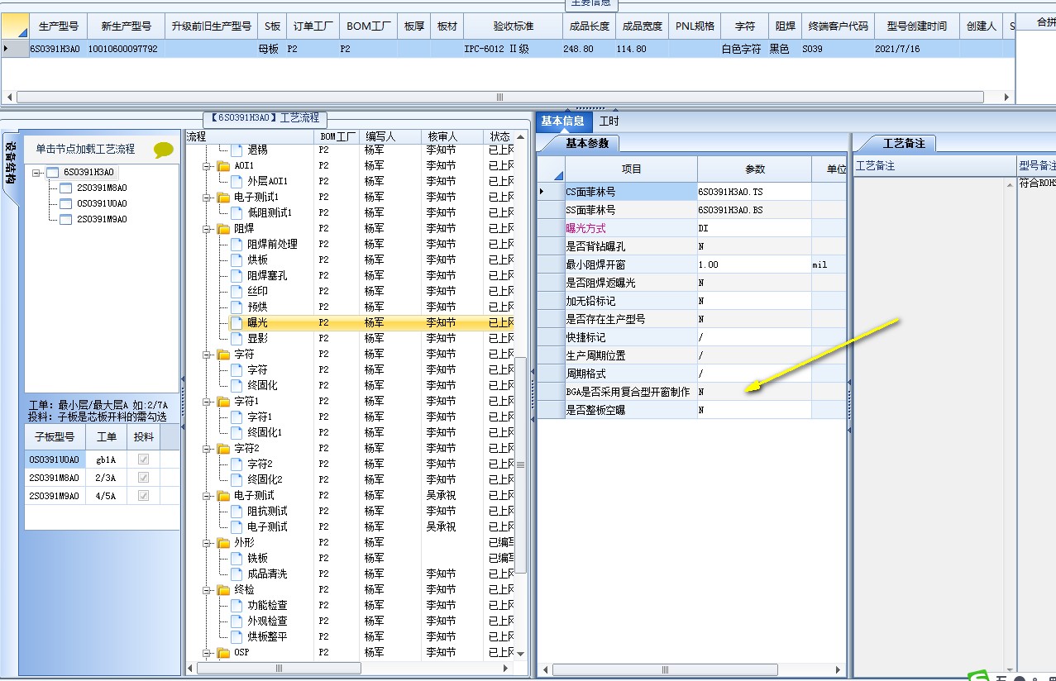
Task: Click the node icon of 2S0391M9A0 in structure tree
Action: [66, 219]
